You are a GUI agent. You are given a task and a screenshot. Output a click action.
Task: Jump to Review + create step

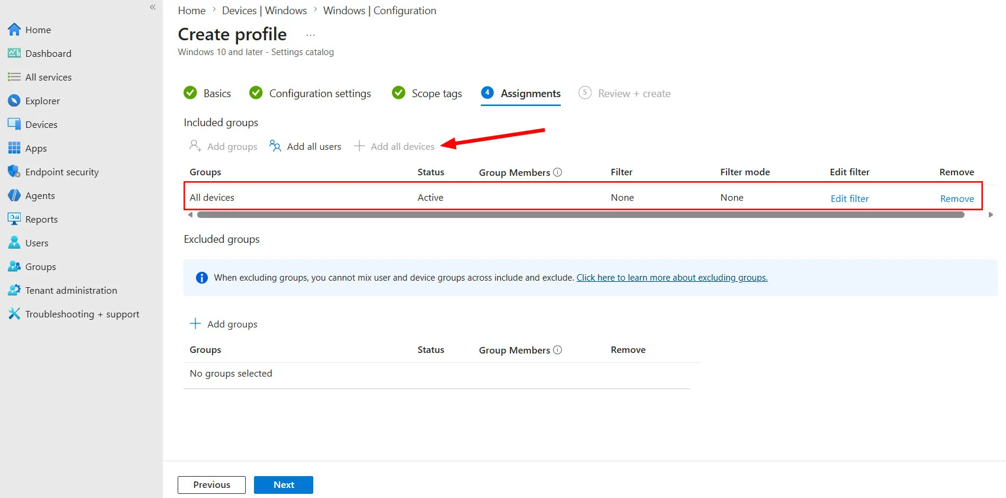click(x=625, y=93)
